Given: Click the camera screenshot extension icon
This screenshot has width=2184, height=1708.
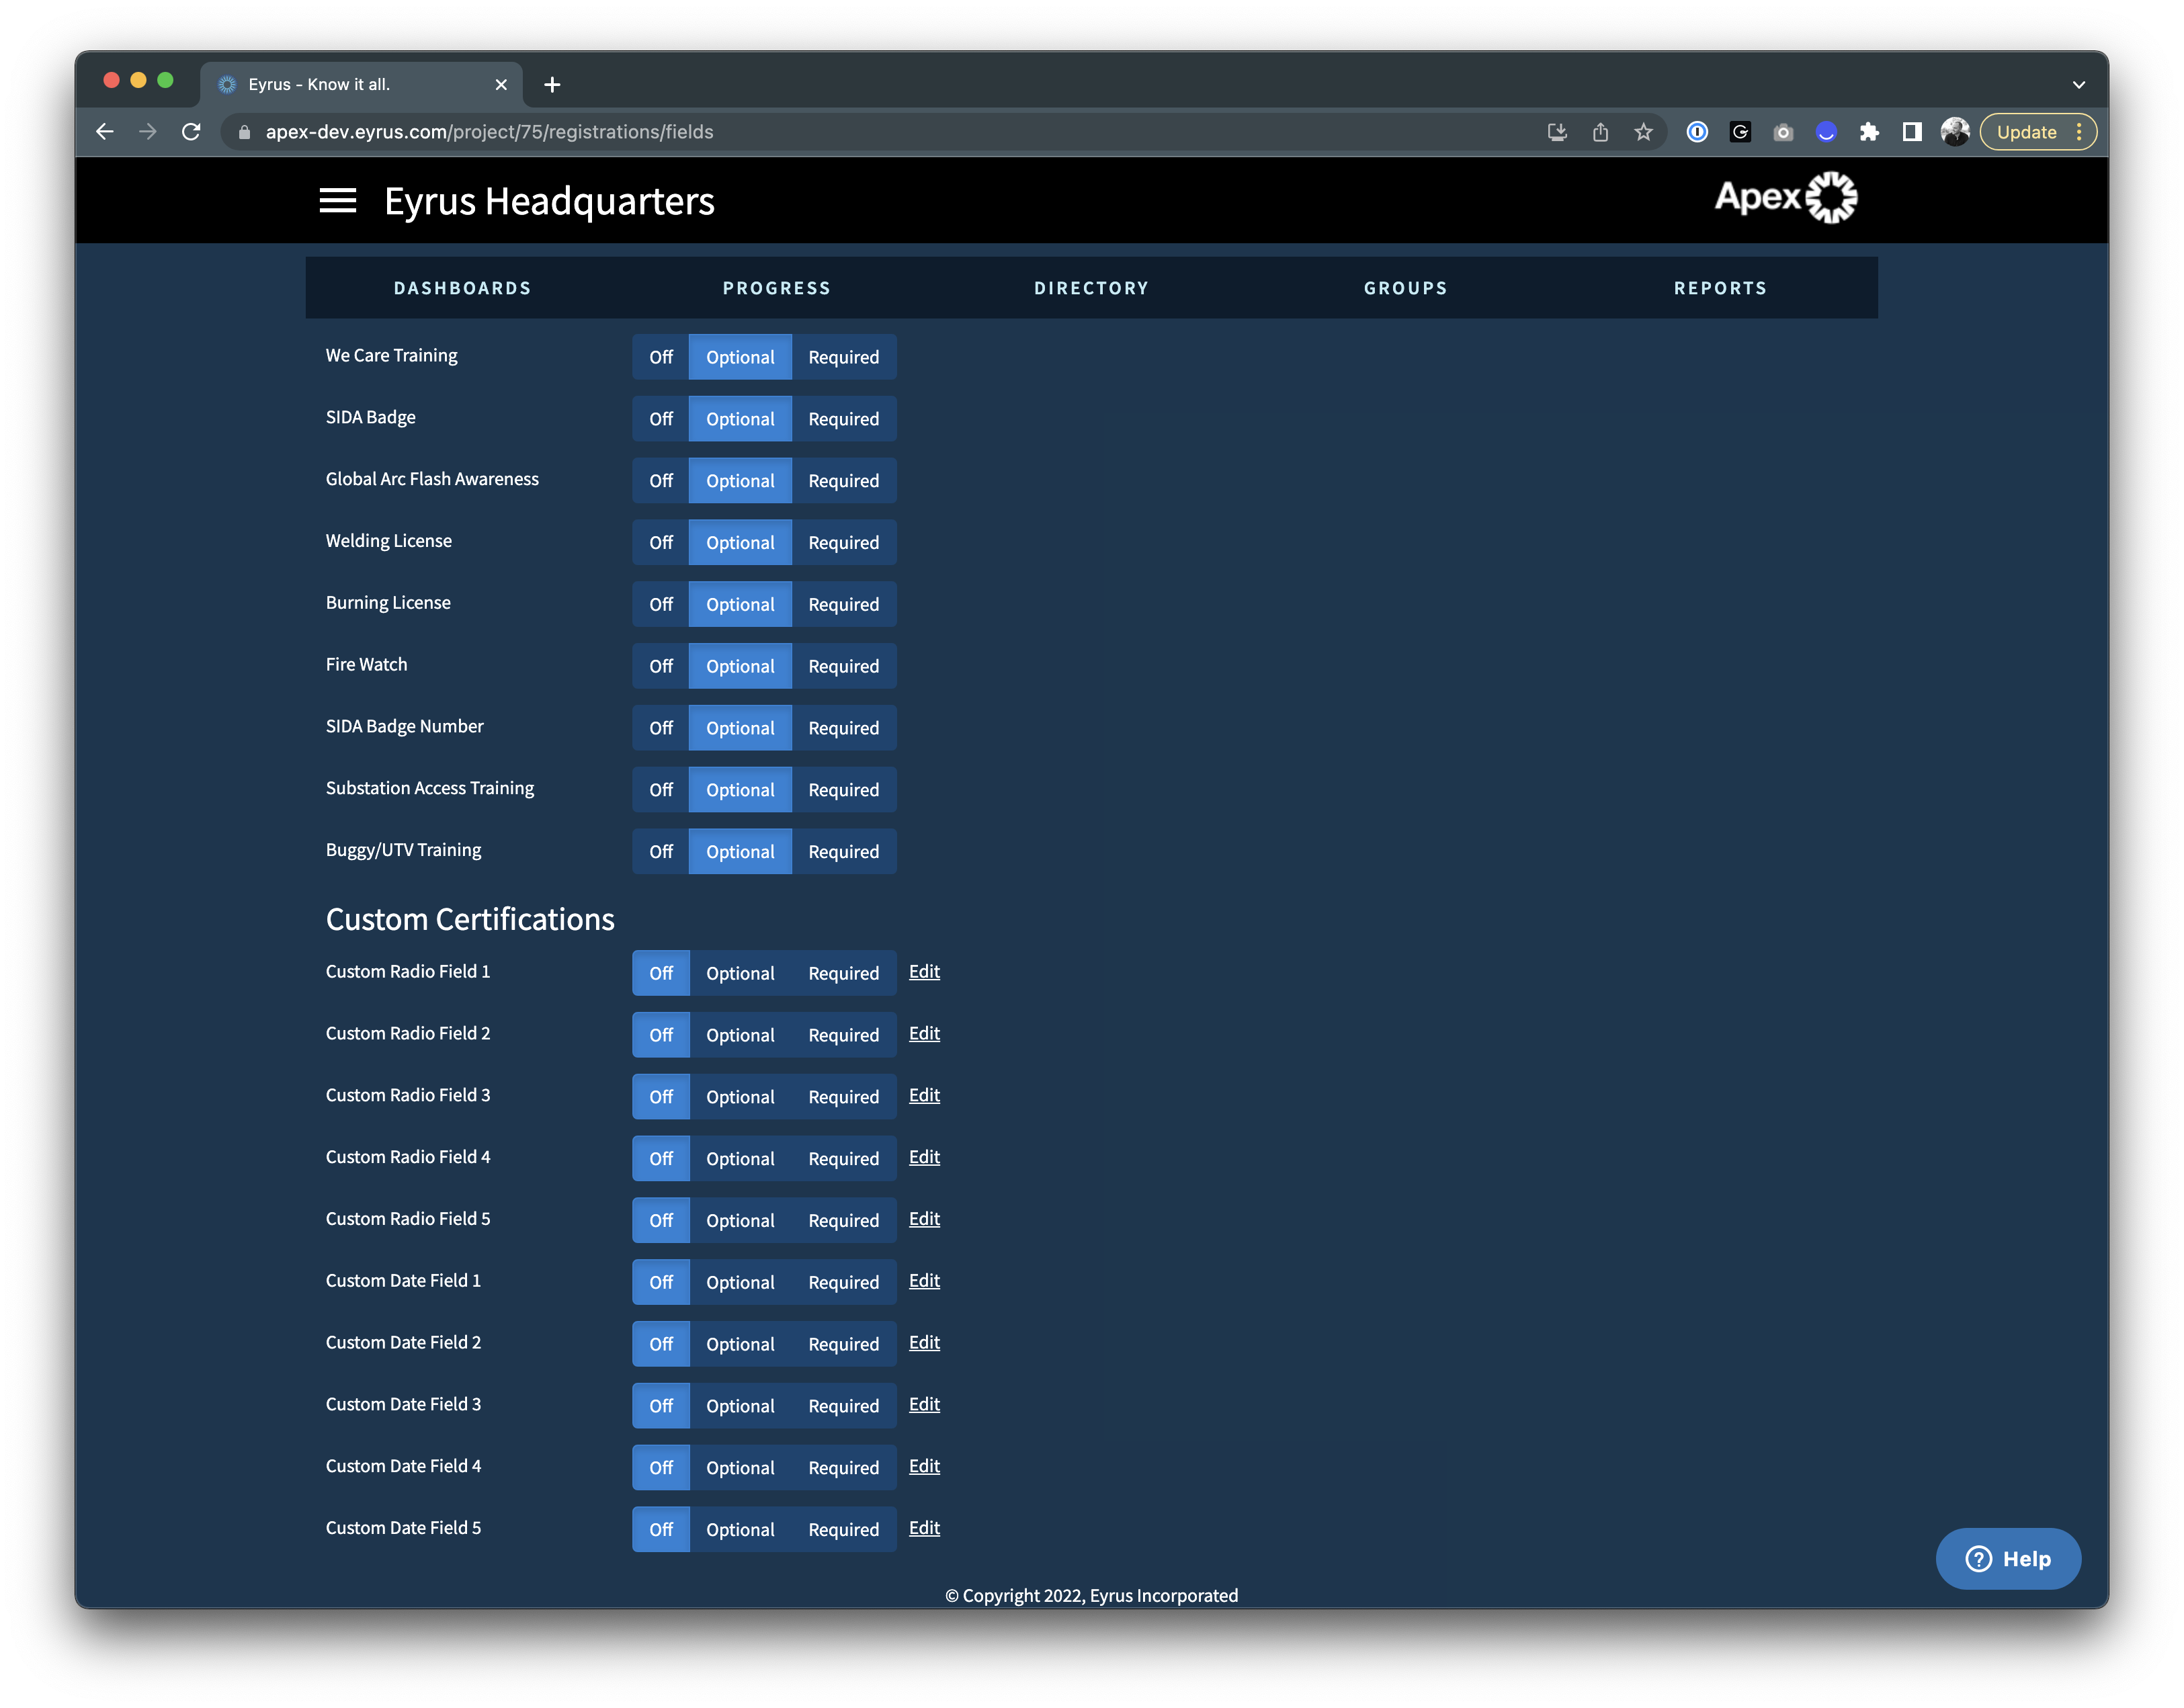Looking at the screenshot, I should (x=1783, y=132).
